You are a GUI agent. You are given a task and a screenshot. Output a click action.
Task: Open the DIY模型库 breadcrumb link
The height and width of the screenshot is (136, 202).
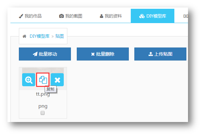tap(40, 36)
